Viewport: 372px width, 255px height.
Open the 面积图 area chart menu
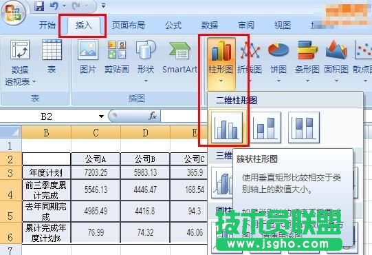[x=336, y=61]
